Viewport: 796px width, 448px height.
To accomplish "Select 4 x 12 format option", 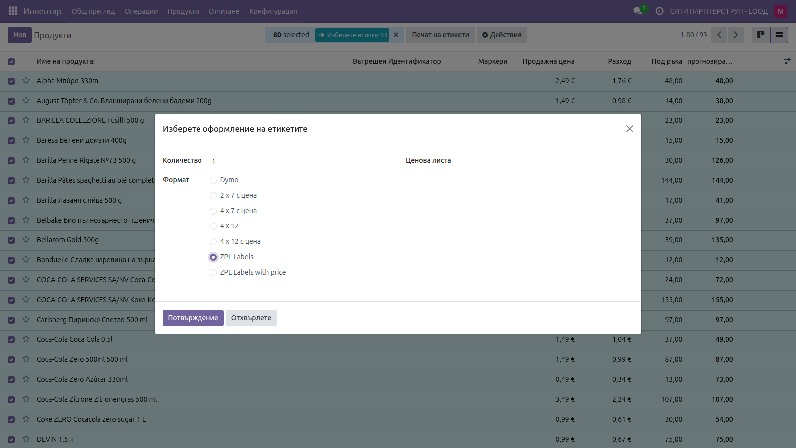I will [213, 226].
